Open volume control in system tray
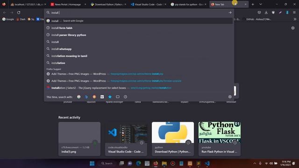The height and width of the screenshot is (168, 299). 271,163
